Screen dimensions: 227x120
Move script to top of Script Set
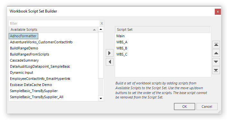[x=216, y=45]
